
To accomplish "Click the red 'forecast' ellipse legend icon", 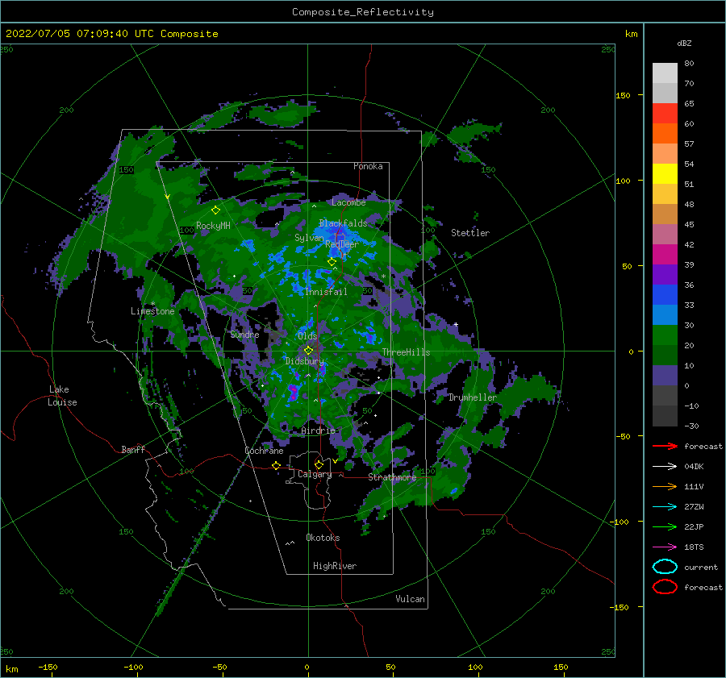I will coord(665,587).
